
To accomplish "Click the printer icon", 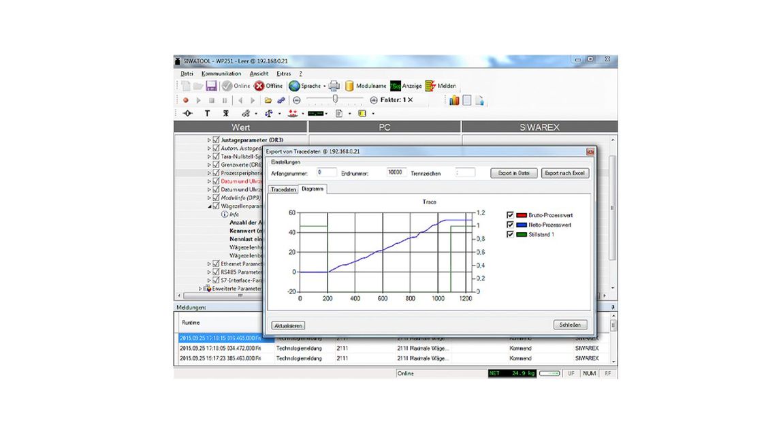I will tap(334, 86).
